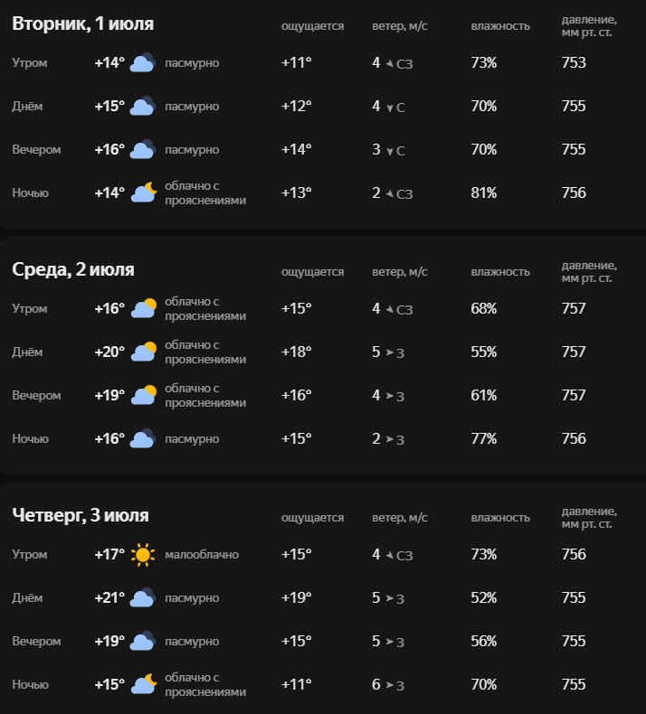Click the ветер, м/с header under Wednesday
Image resolution: width=646 pixels, height=714 pixels.
coord(400,272)
